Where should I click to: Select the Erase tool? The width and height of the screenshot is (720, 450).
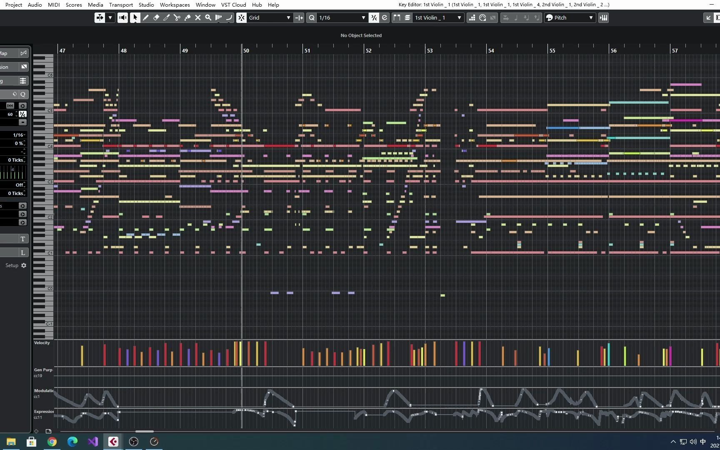coord(156,17)
